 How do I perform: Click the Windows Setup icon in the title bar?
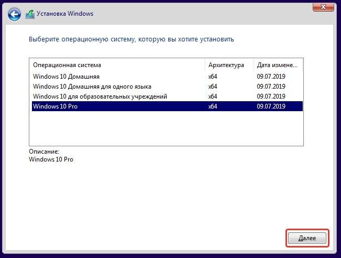click(30, 14)
